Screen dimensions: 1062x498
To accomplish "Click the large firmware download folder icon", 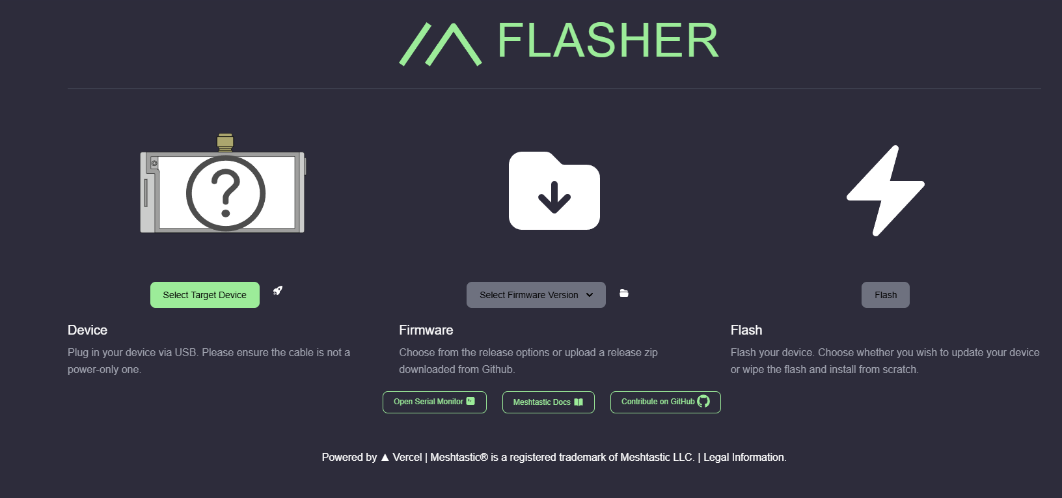I will click(x=554, y=191).
